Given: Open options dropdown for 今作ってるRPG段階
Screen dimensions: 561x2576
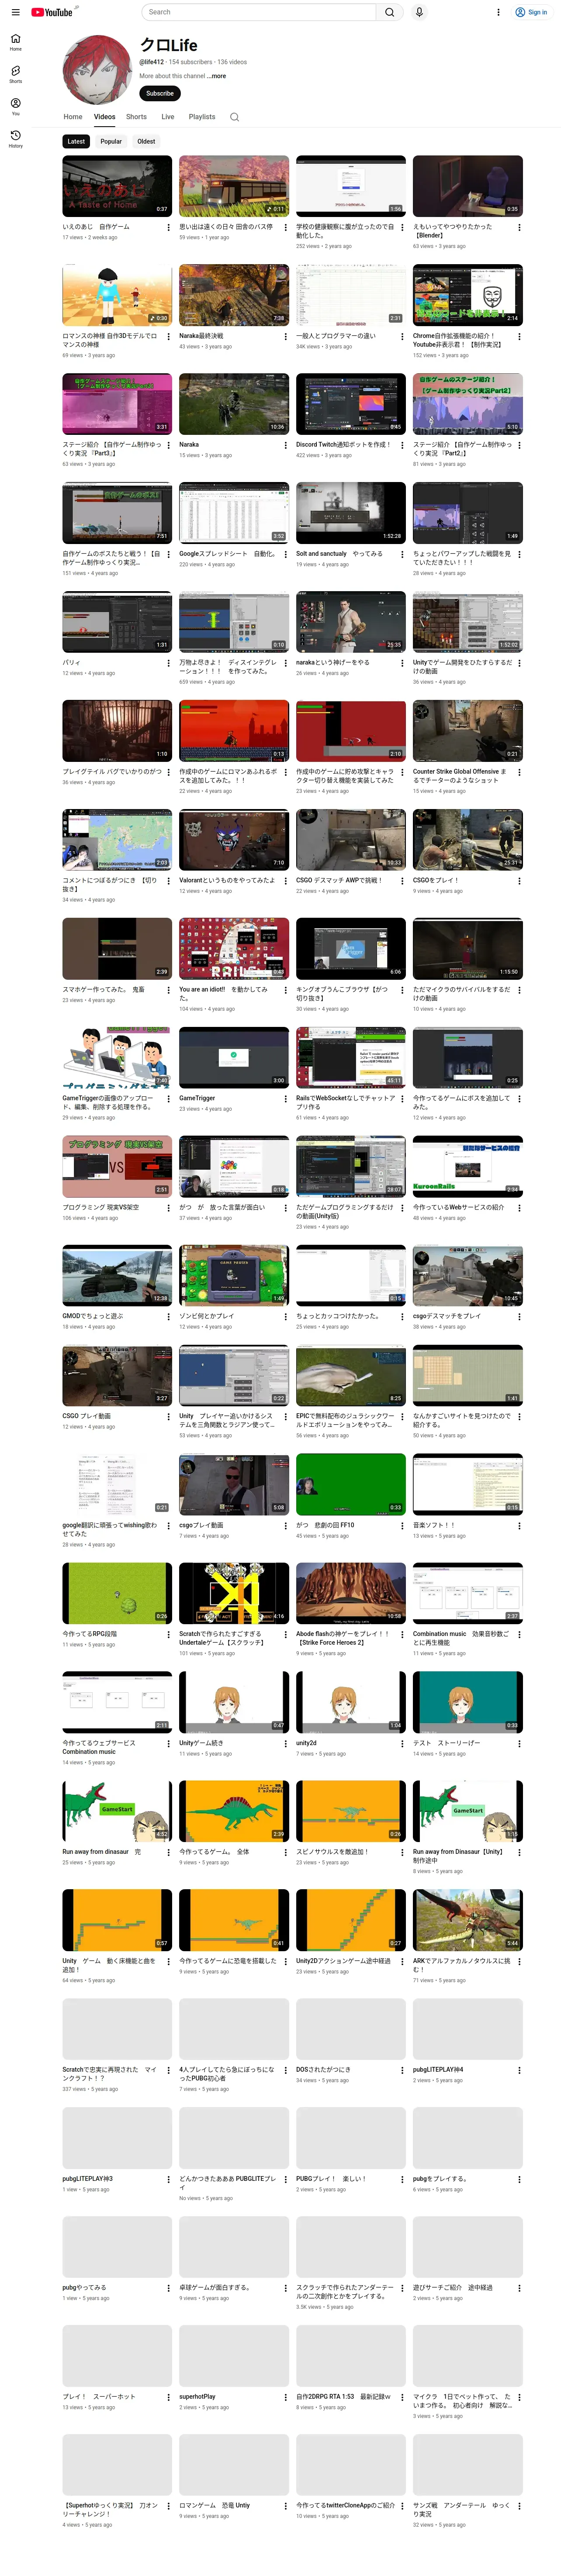Looking at the screenshot, I should (168, 1635).
